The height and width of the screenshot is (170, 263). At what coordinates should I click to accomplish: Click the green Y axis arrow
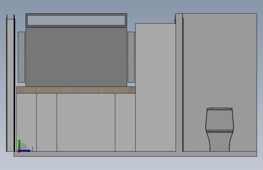coord(19,145)
